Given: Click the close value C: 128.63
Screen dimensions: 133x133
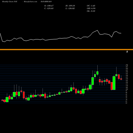Looking at the screenshot, I should click(49, 9).
